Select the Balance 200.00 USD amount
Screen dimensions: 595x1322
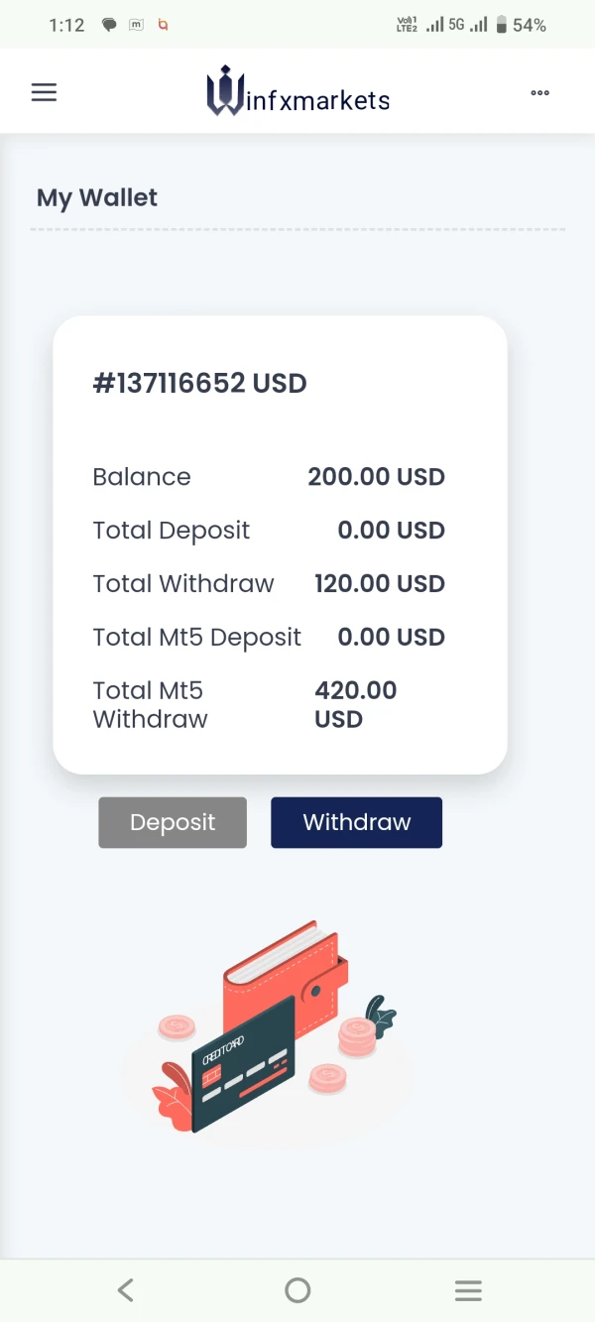click(376, 476)
